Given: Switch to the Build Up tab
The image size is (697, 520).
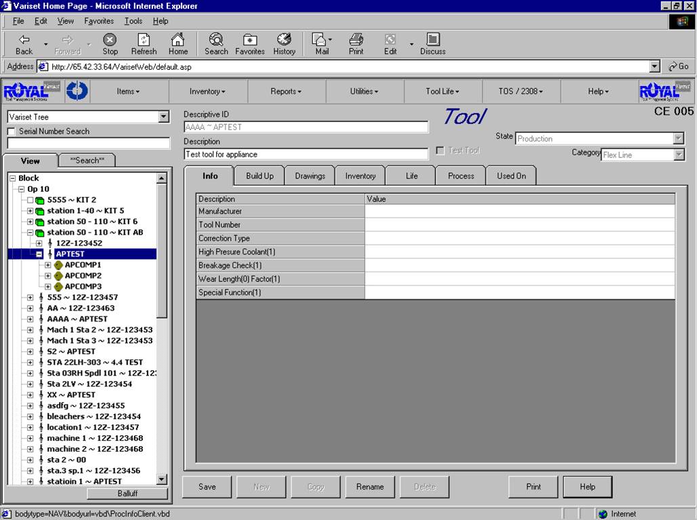Looking at the screenshot, I should click(x=259, y=176).
